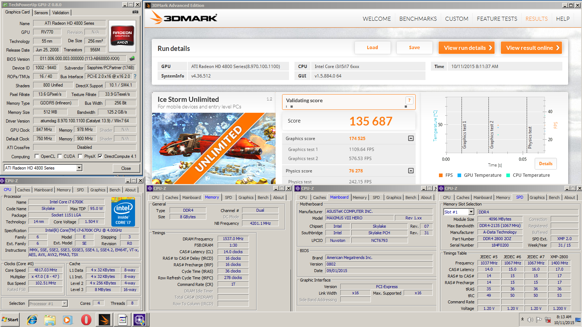This screenshot has width=582, height=327.
Task: Click the Specification field in CPU-Z
Action: click(83, 230)
